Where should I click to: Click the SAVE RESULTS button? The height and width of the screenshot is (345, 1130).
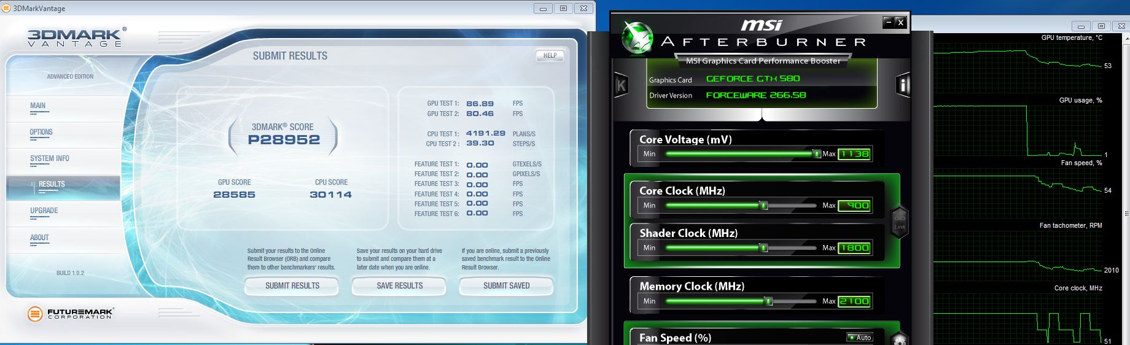(x=400, y=286)
